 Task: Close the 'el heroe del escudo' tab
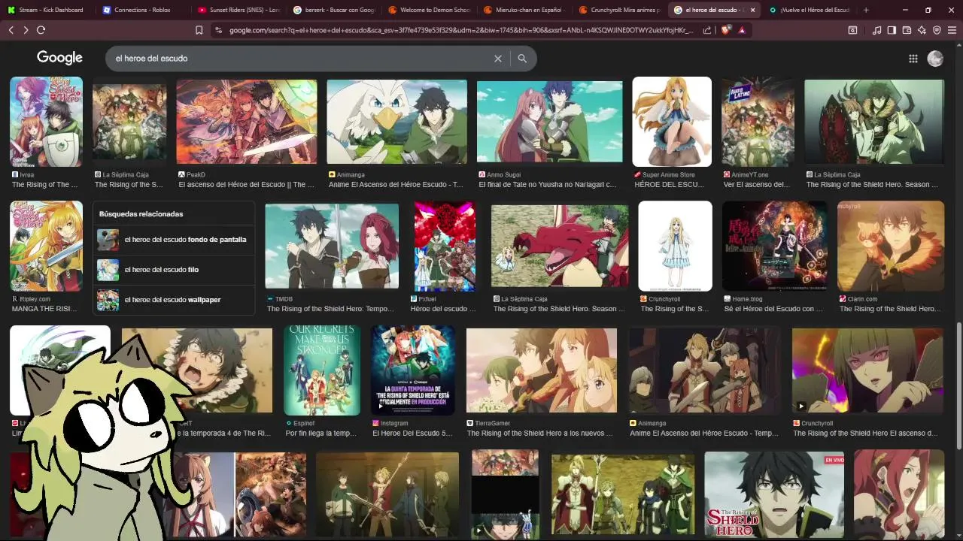point(752,10)
